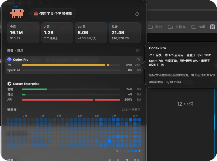The height and width of the screenshot is (161, 217).
Task: Open the gear settings next to 限额 · 已用
Action: (x=137, y=50)
